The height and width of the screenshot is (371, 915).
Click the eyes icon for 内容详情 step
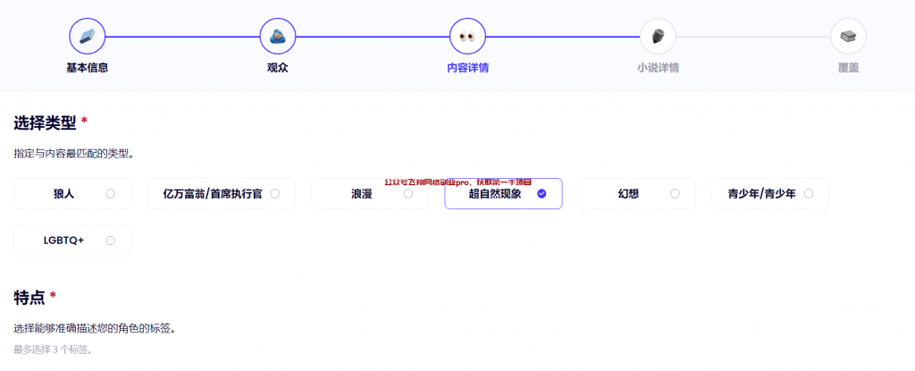point(467,37)
